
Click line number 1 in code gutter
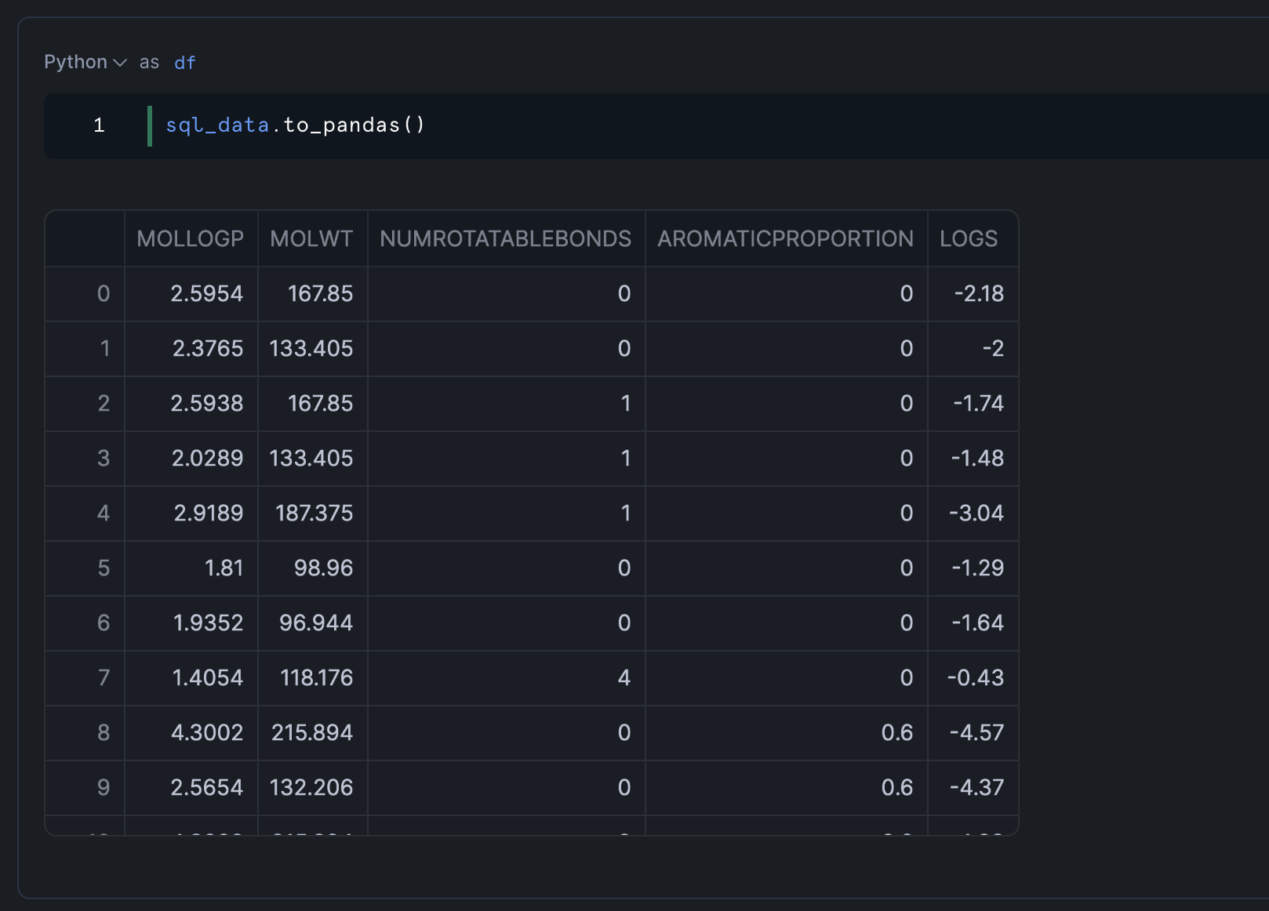pyautogui.click(x=99, y=125)
